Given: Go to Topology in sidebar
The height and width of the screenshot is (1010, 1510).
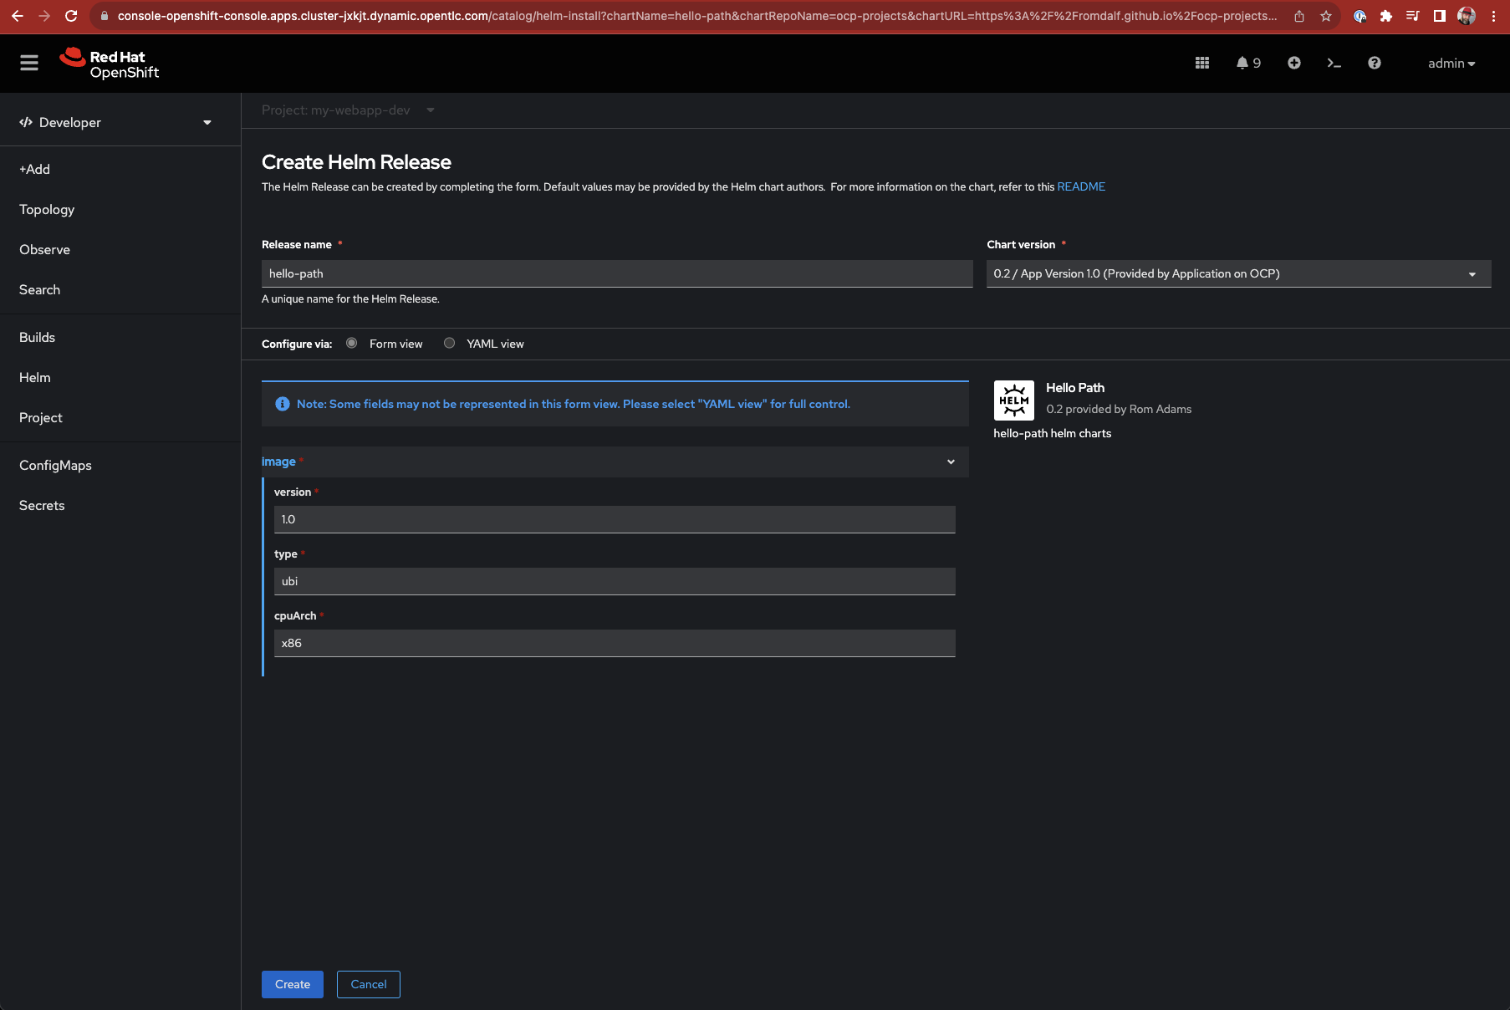Looking at the screenshot, I should [47, 209].
